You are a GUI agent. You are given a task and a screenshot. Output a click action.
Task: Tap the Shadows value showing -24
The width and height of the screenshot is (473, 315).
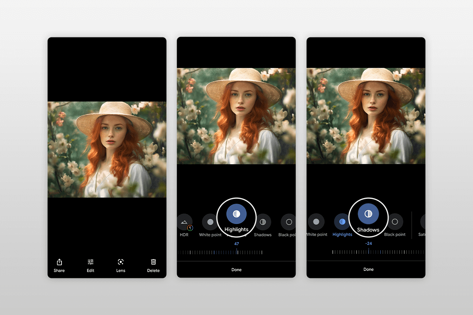[368, 243]
